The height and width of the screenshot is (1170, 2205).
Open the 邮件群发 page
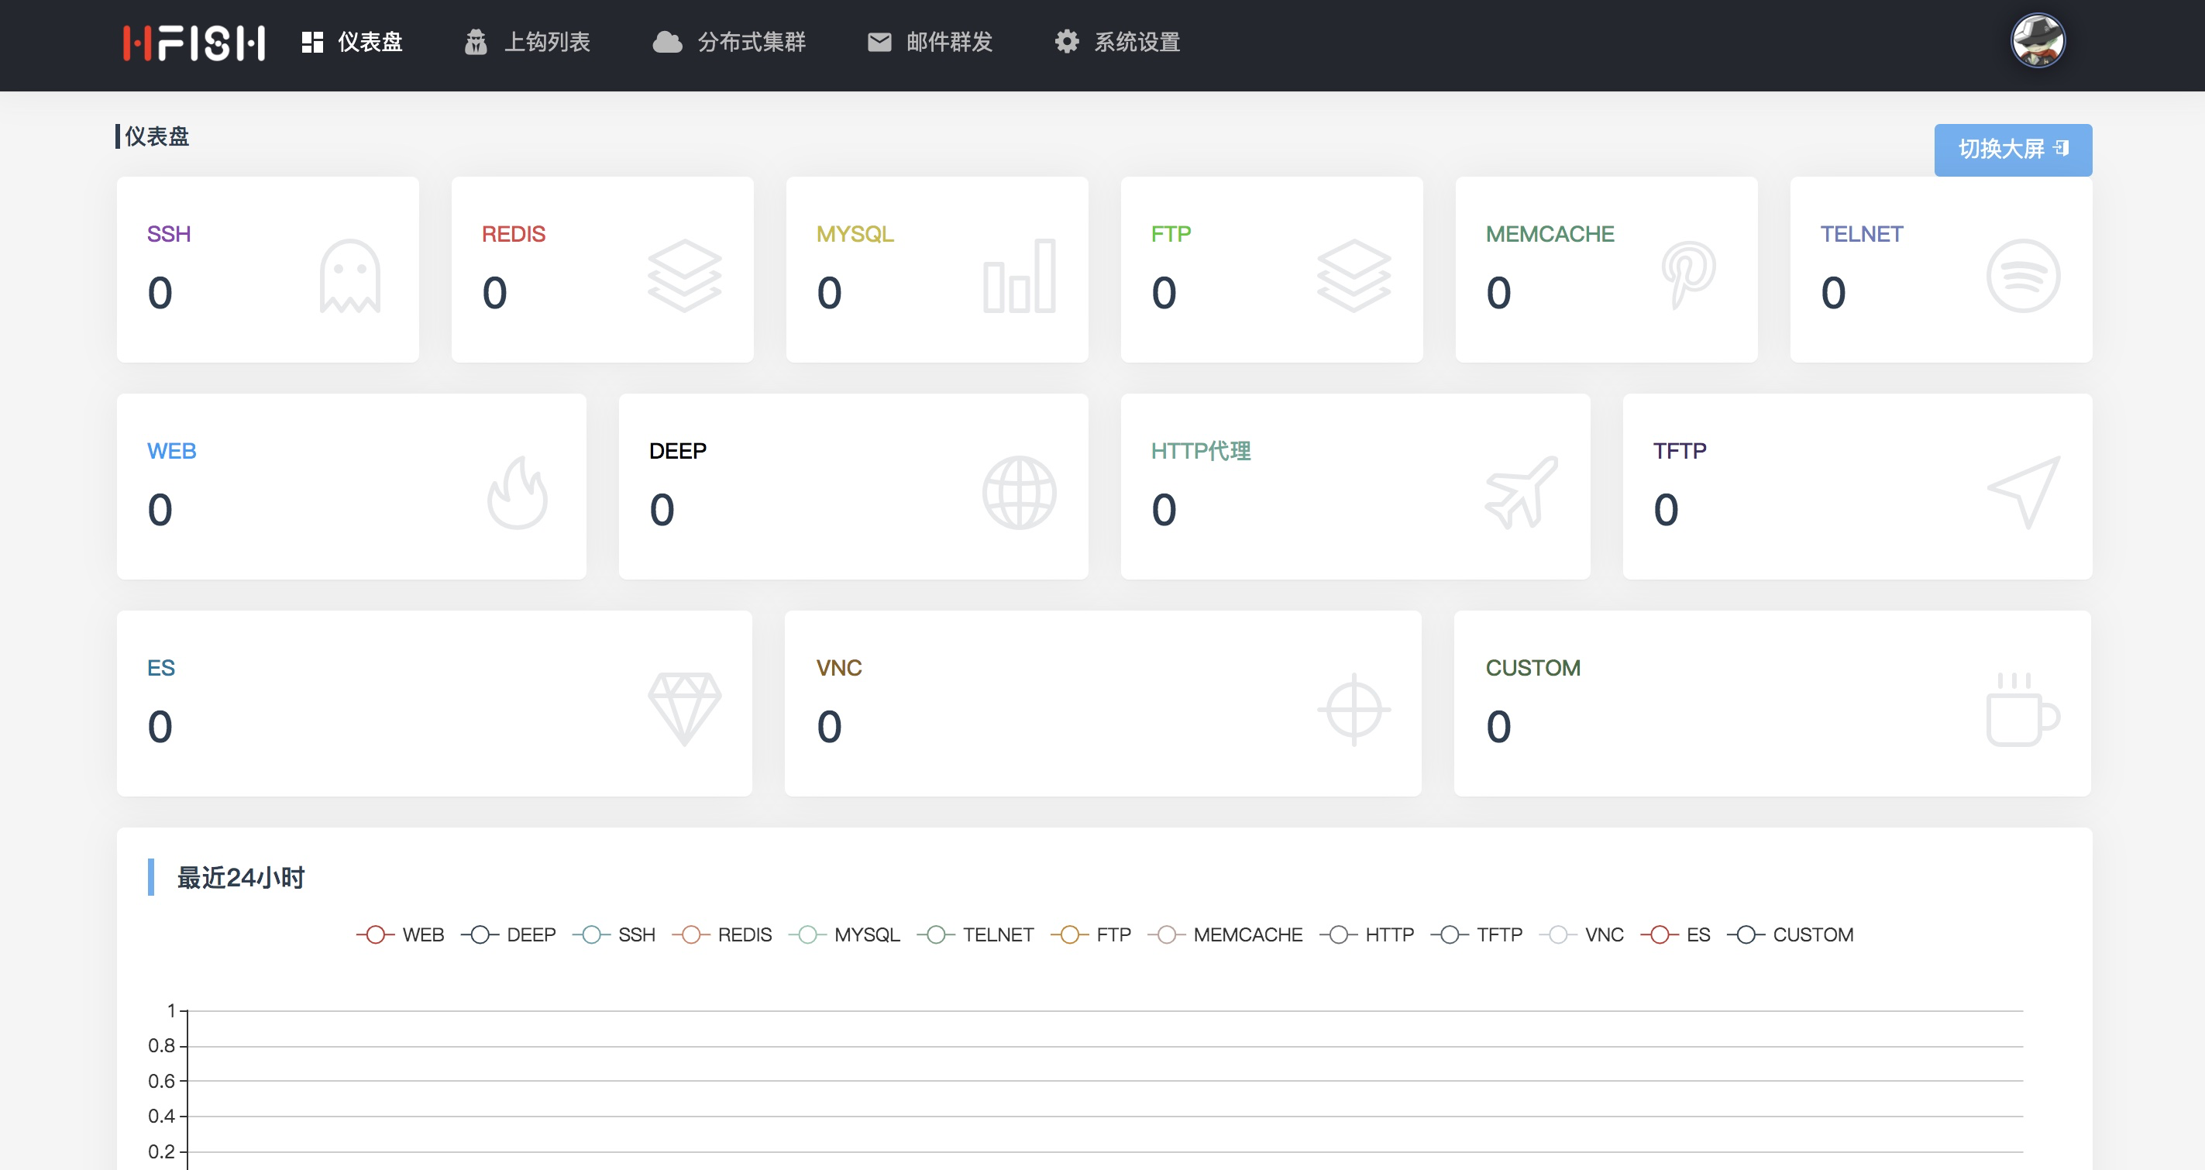930,42
